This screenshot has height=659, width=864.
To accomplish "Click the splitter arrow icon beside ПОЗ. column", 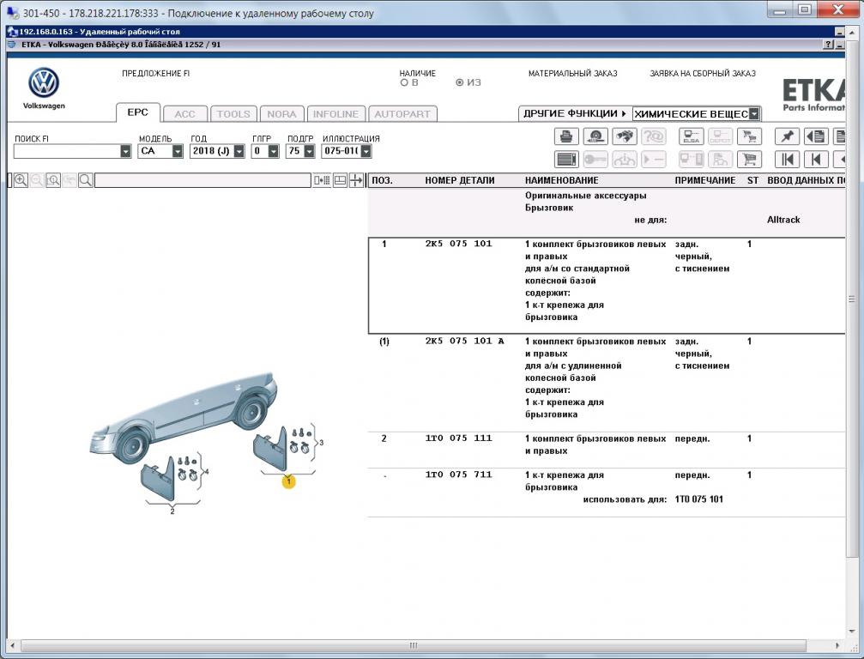I will (357, 180).
